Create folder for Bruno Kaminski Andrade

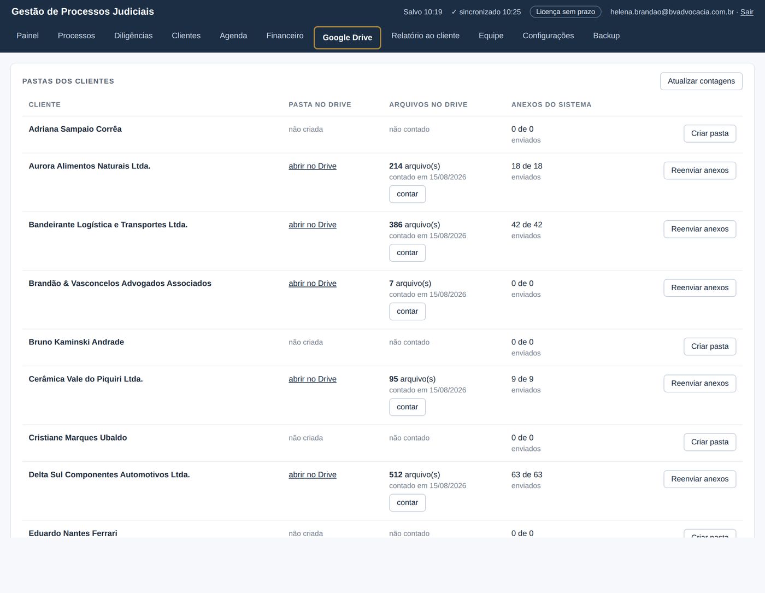pyautogui.click(x=710, y=347)
